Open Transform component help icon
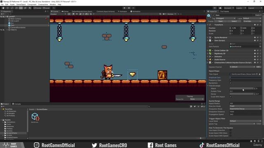The image size is (264, 148). click(255, 25)
